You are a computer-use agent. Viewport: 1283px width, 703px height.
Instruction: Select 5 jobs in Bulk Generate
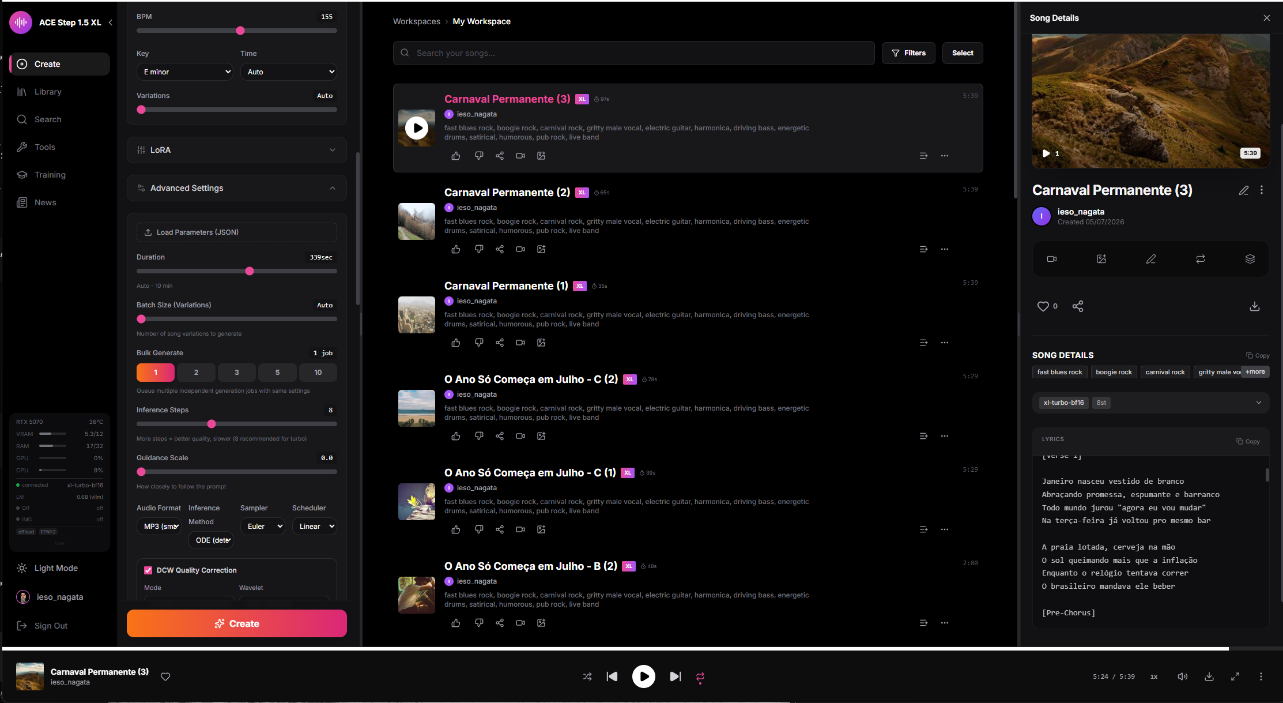pos(277,373)
